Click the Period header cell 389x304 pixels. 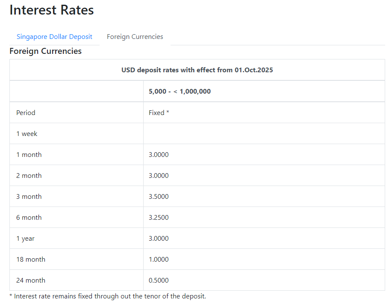coord(26,113)
